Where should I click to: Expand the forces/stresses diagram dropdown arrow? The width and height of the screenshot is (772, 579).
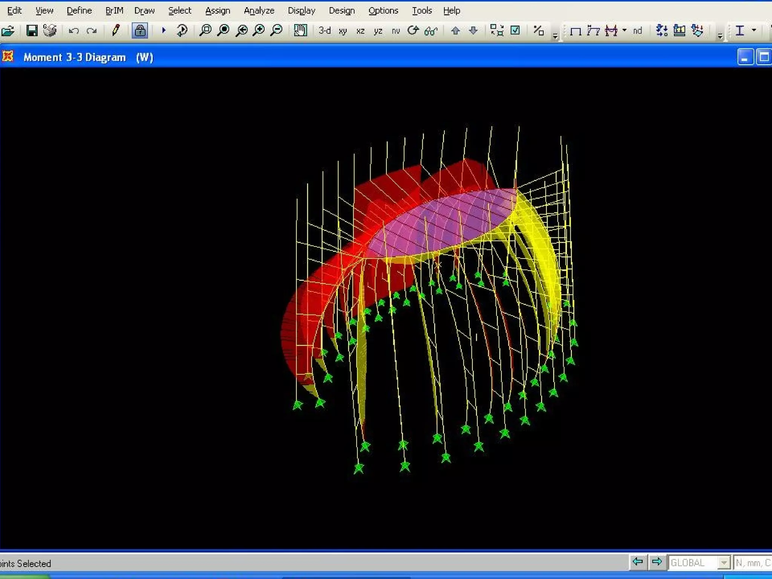click(625, 30)
